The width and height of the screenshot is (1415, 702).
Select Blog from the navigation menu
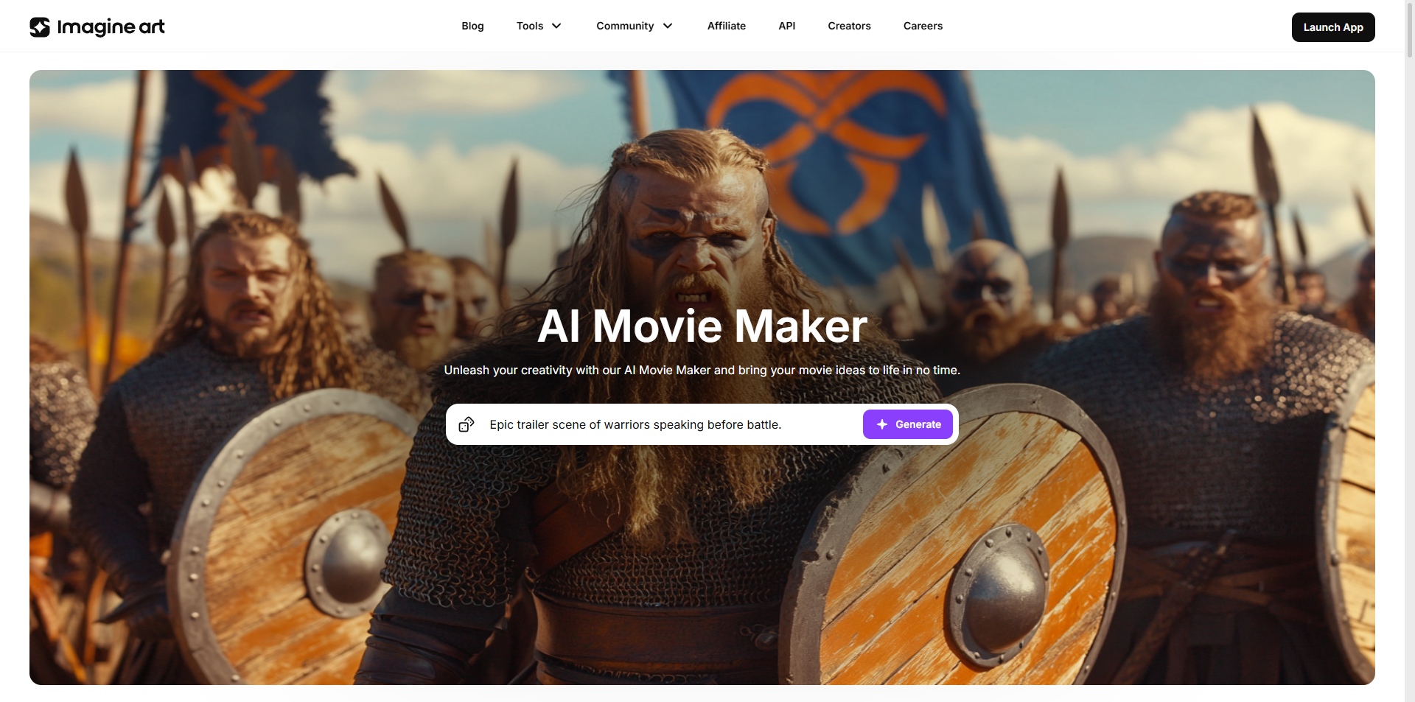point(472,26)
